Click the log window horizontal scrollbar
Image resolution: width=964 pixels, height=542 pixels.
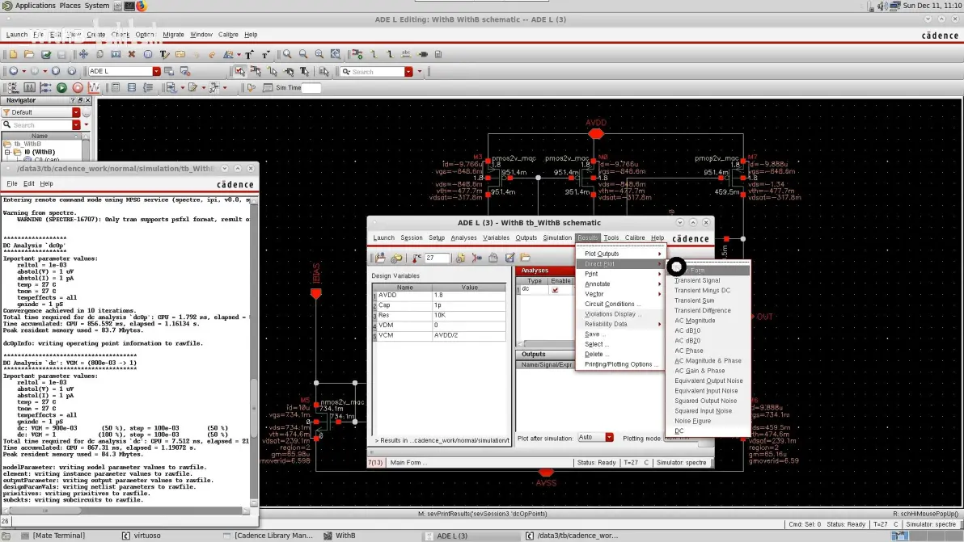(125, 510)
